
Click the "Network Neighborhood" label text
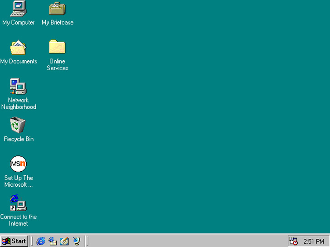click(19, 103)
